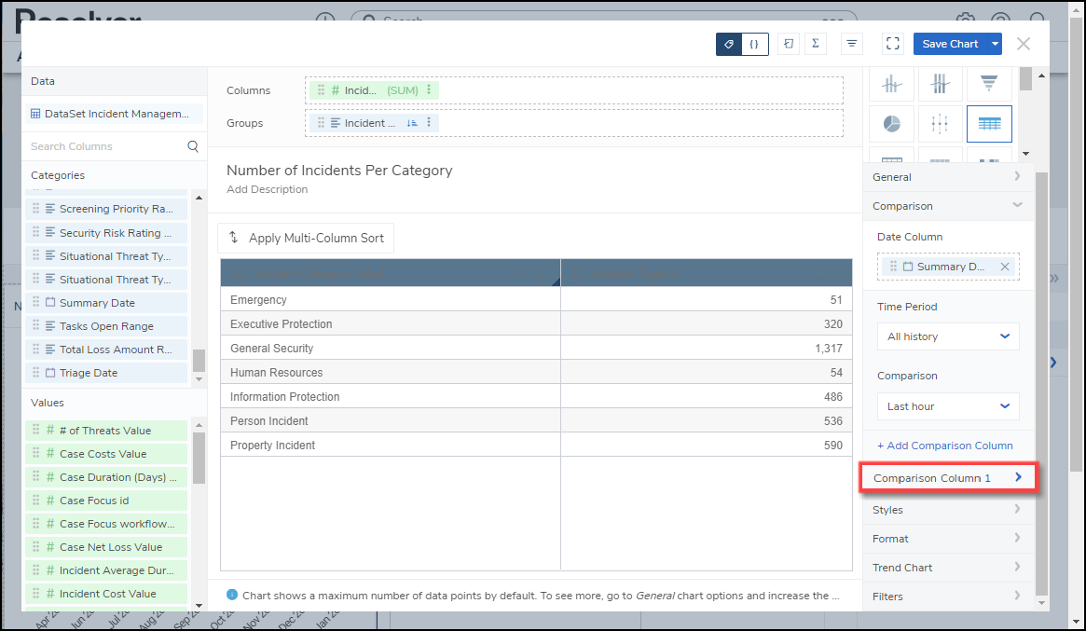Viewport: 1086px width, 631px height.
Task: Remove Summary Date from Date Column
Action: tap(1004, 267)
